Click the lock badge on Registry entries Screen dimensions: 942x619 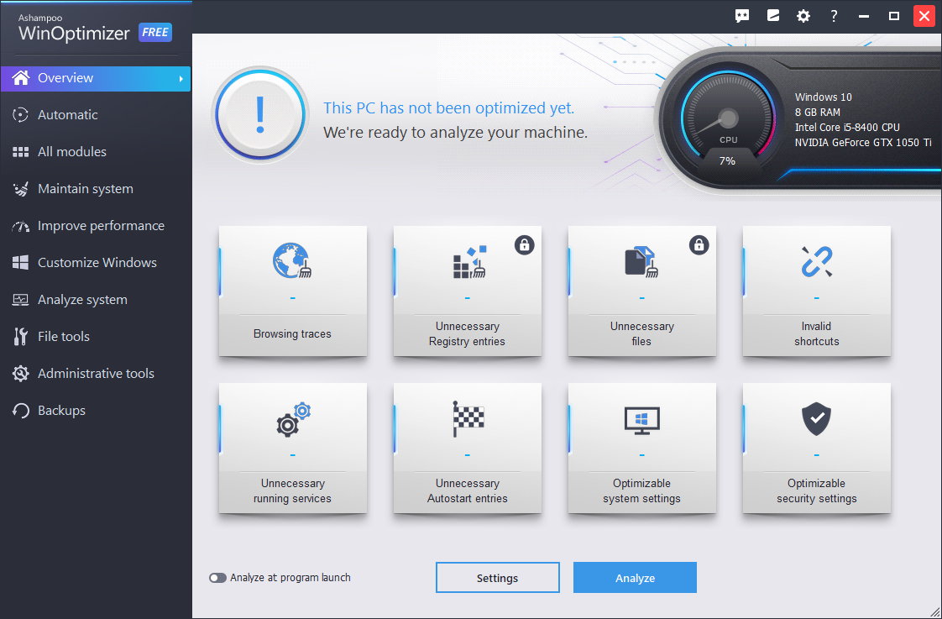pos(524,244)
